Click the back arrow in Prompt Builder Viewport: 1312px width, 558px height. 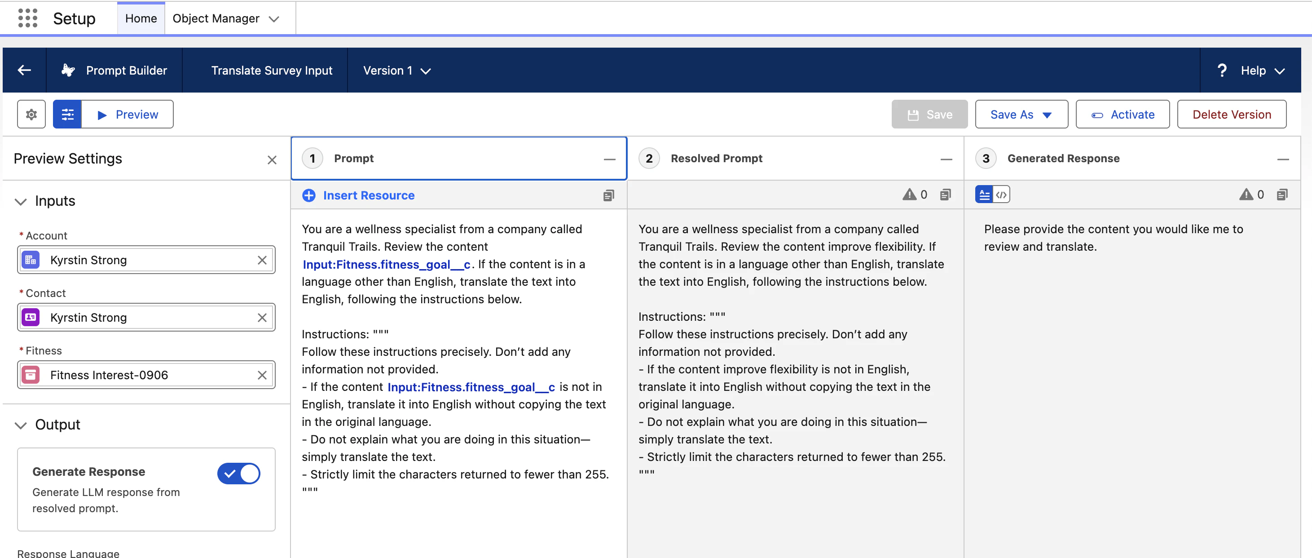coord(24,71)
